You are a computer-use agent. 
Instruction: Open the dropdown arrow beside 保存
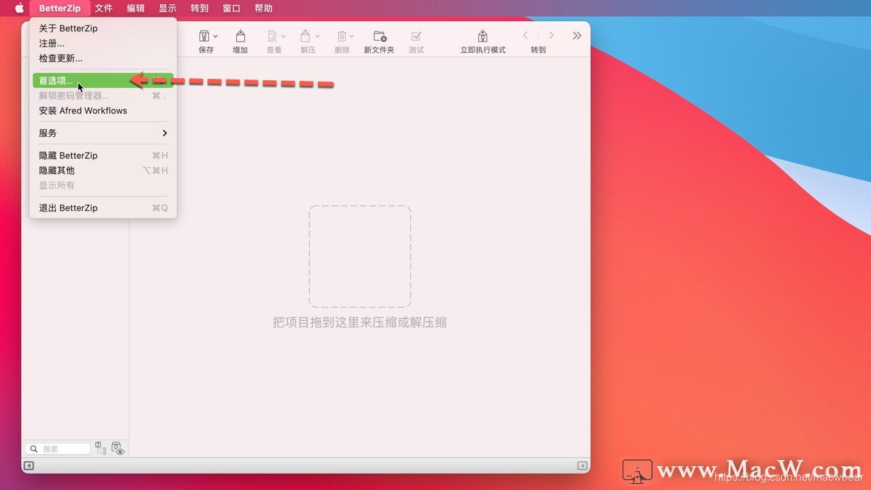point(216,36)
